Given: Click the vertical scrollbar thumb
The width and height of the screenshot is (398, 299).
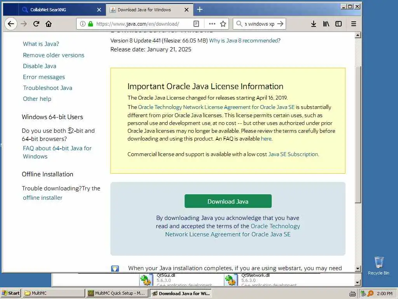Looking at the screenshot, I should [x=358, y=135].
